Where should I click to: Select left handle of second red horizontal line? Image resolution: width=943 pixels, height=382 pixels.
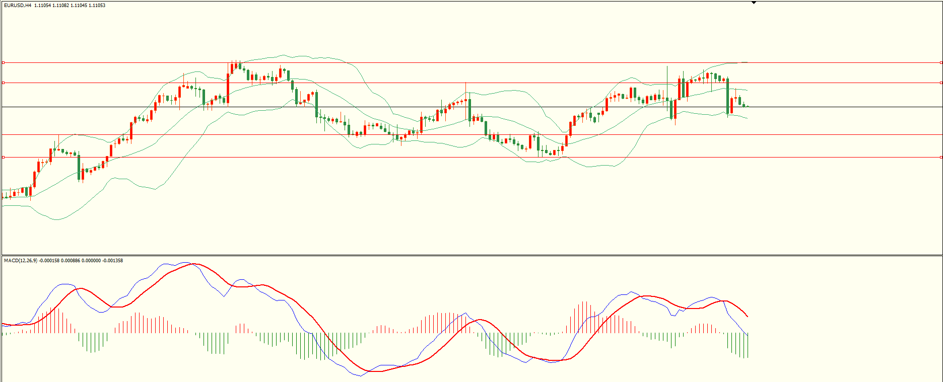pos(3,83)
